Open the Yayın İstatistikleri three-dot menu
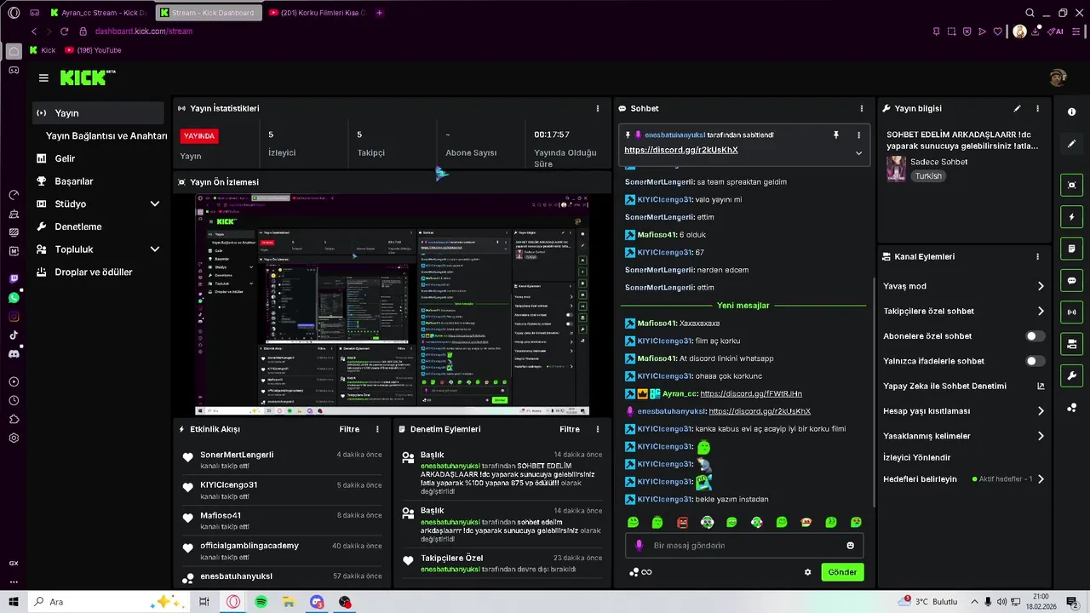 tap(598, 108)
